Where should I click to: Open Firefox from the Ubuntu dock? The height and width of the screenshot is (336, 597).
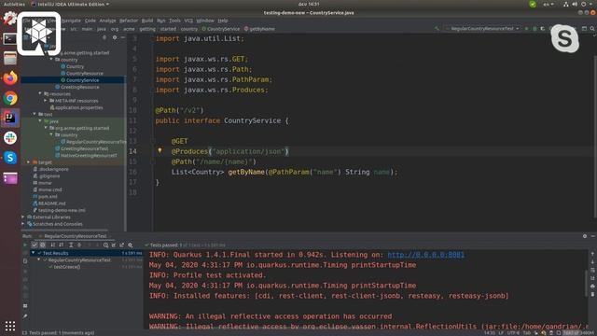point(10,78)
